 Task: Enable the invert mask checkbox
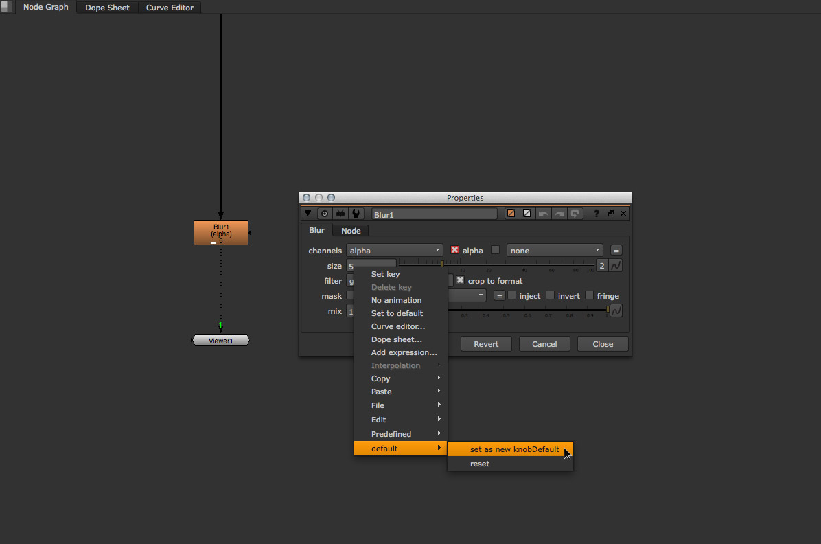[550, 295]
